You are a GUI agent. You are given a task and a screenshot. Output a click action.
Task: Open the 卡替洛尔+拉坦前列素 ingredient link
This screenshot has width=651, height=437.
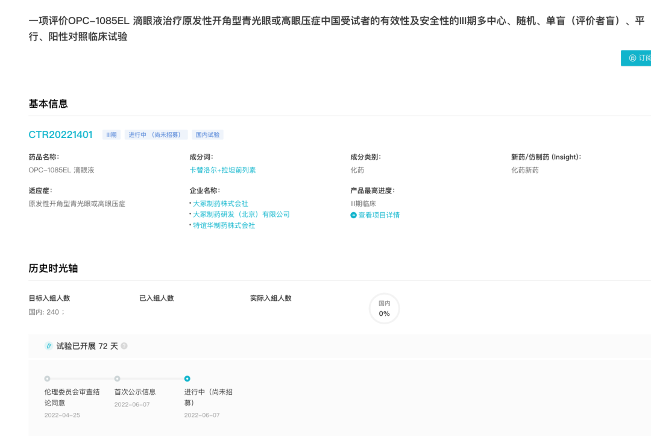click(x=222, y=170)
